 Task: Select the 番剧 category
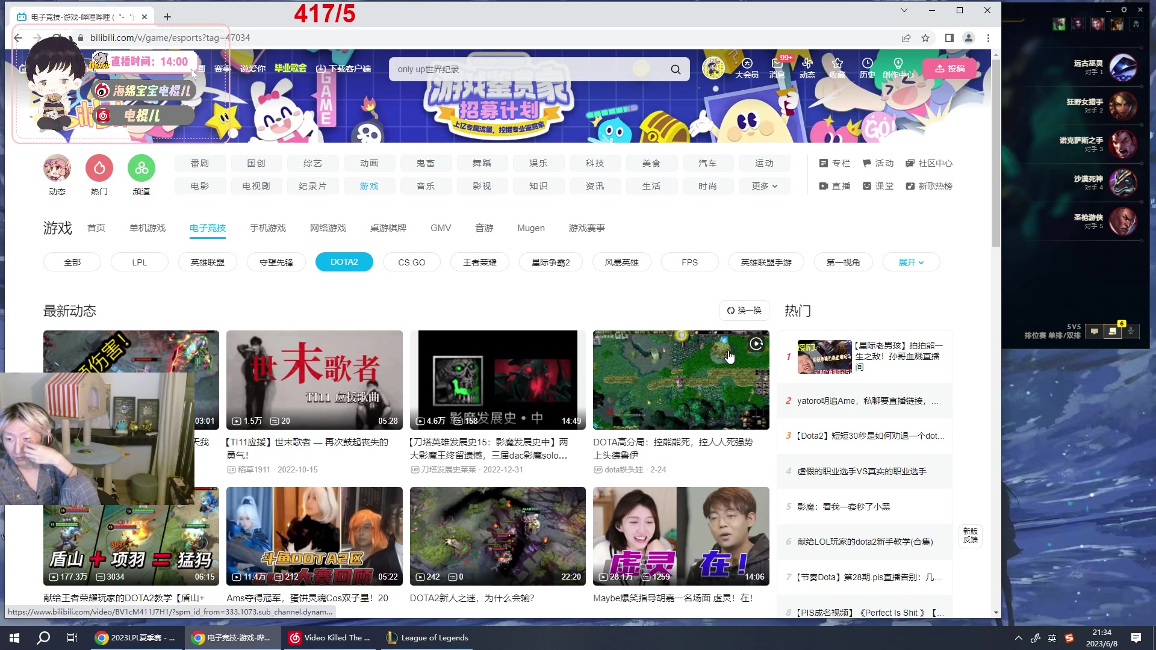pyautogui.click(x=200, y=163)
